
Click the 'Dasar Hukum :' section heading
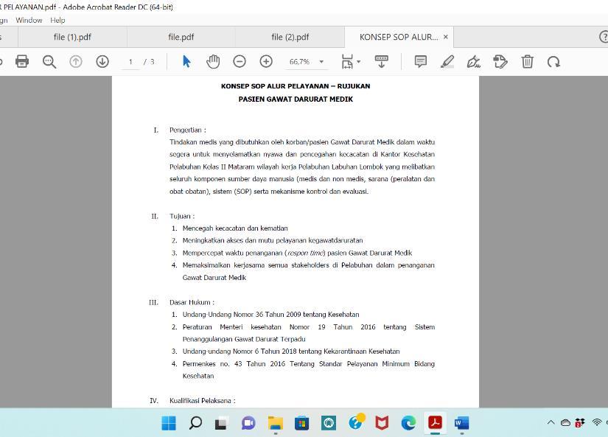click(x=192, y=302)
